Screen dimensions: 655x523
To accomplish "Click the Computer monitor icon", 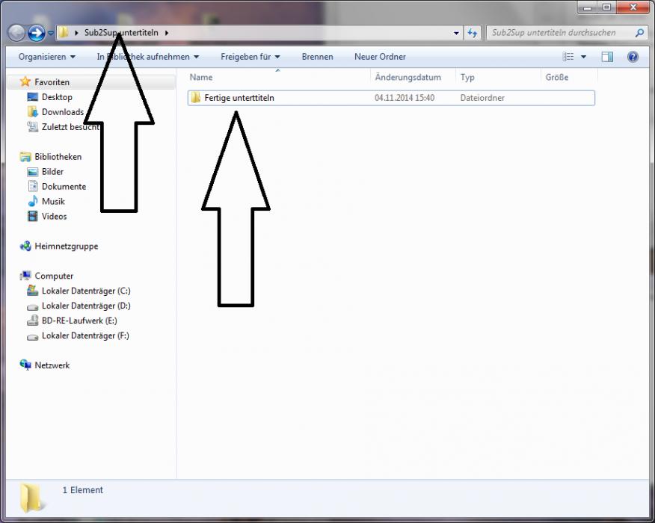I will coord(25,276).
